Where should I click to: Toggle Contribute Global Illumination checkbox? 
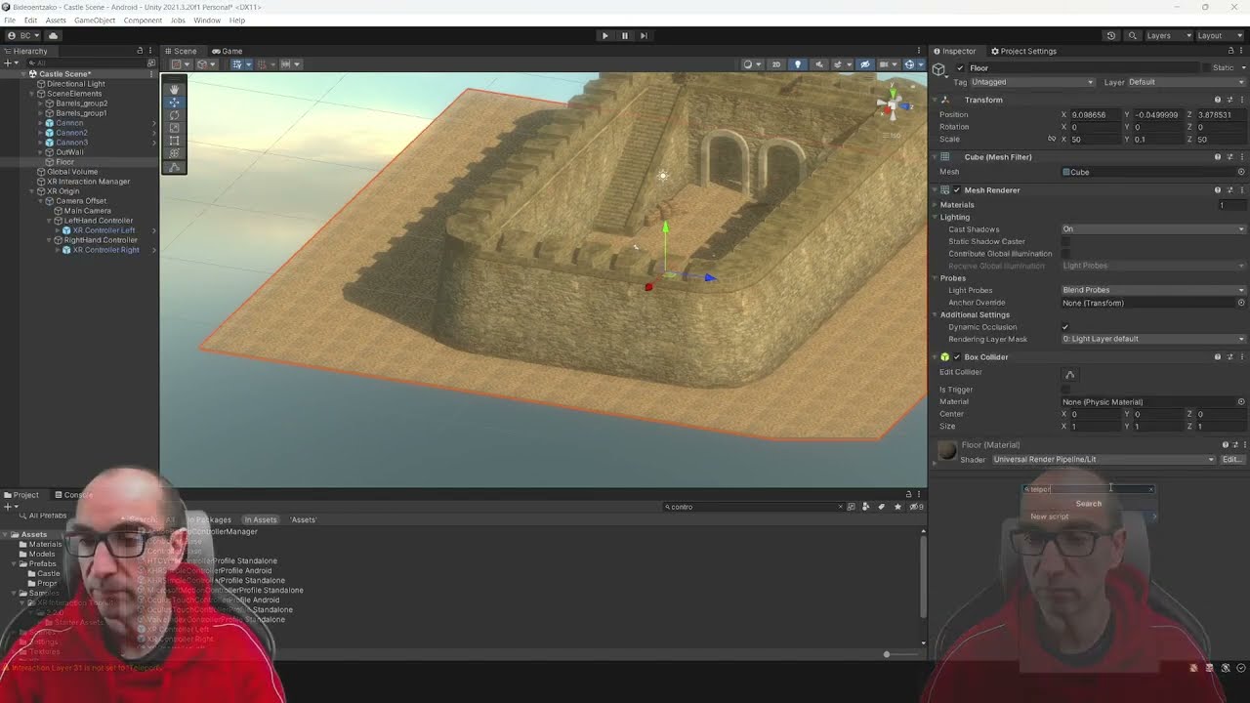(1065, 254)
